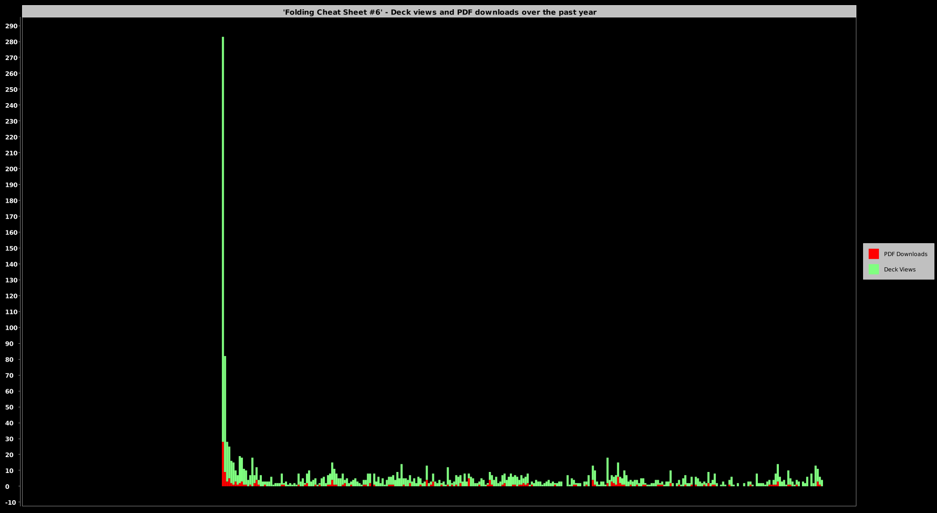Click the red PDF Downloads legend swatch
The image size is (937, 513).
[873, 254]
